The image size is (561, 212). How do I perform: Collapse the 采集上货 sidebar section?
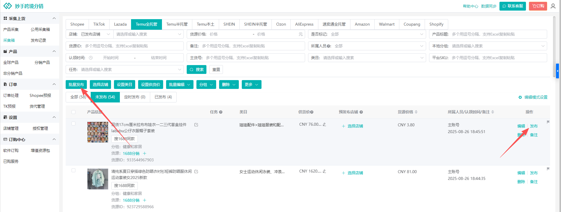(x=54, y=19)
